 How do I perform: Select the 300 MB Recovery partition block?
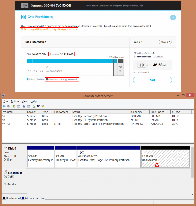click(x=41, y=157)
